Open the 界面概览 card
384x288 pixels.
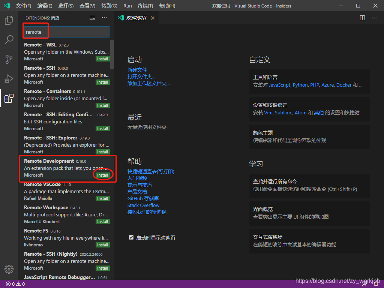pos(309,213)
